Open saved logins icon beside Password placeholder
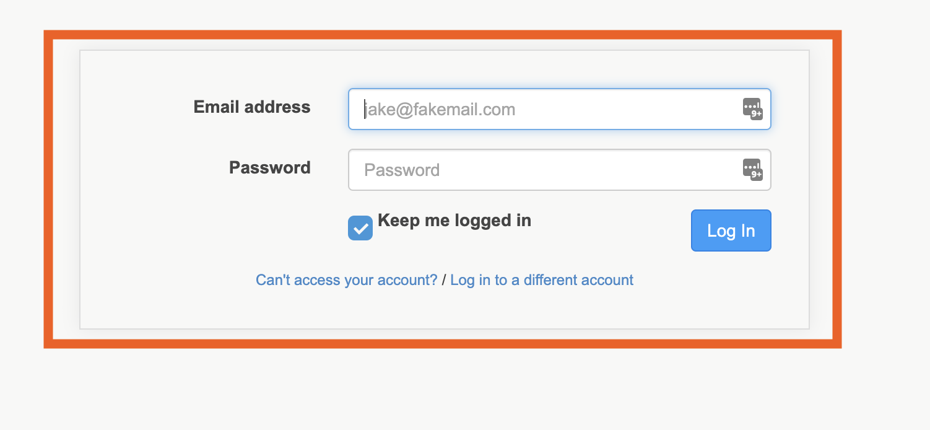Screen dimensions: 930x430 752,170
